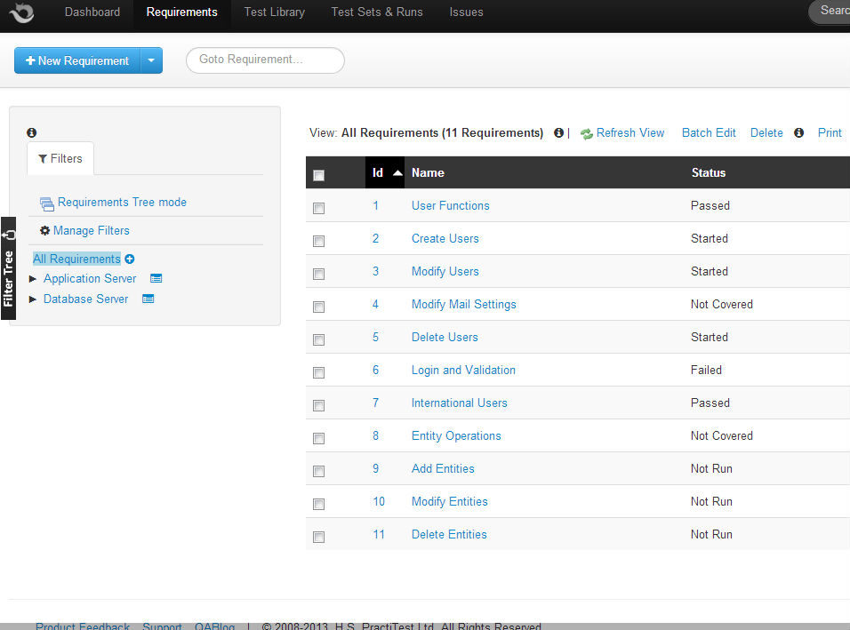Check the box for User Functions row
The height and width of the screenshot is (630, 850).
(x=319, y=208)
